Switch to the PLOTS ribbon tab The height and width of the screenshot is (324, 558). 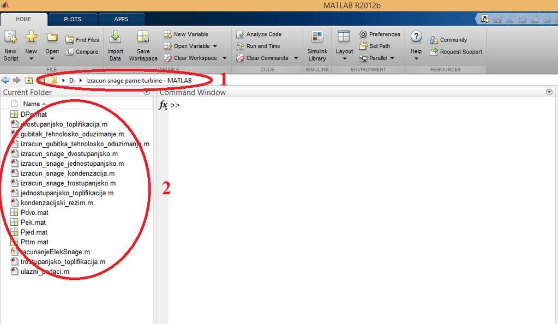point(73,19)
